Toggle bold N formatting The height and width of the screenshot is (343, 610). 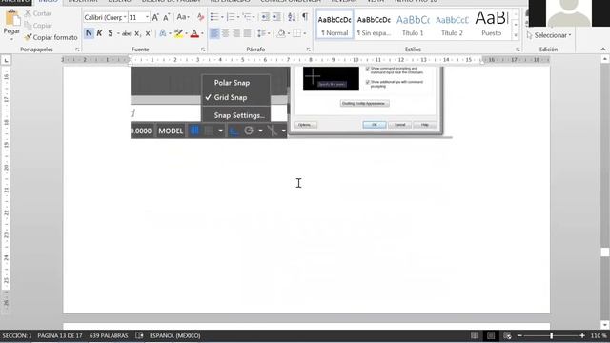point(89,33)
